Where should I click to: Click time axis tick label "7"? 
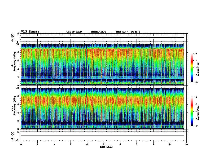tap(137, 145)
